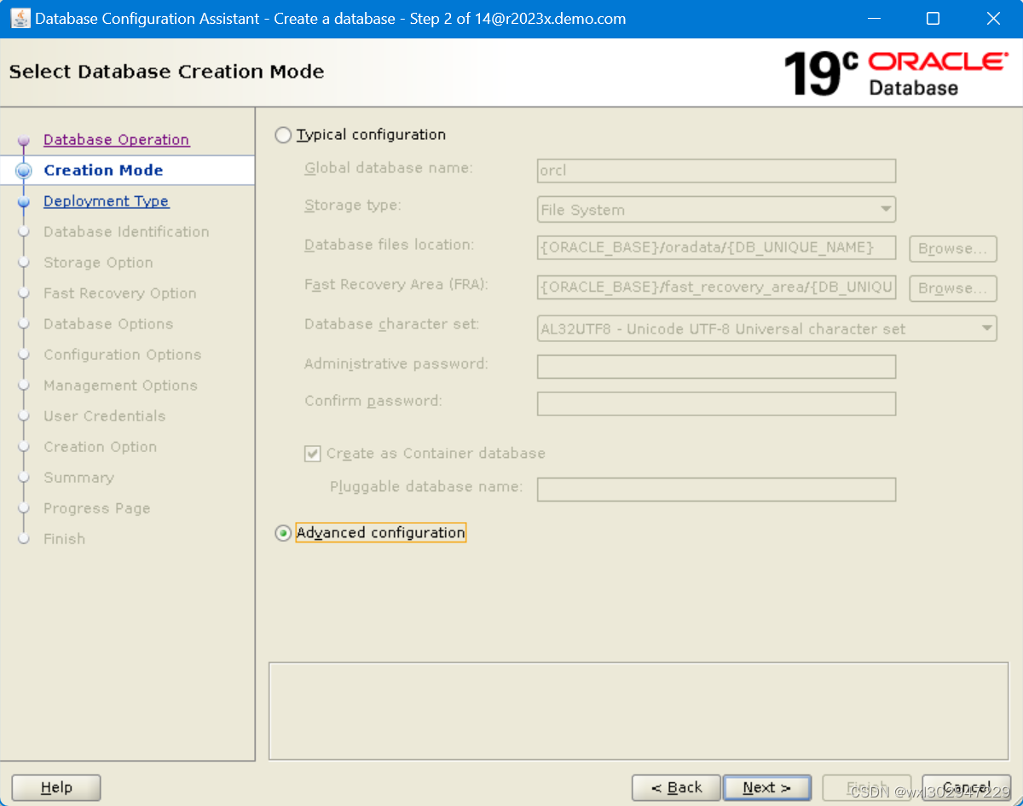Open the Database Operation step link
This screenshot has width=1023, height=806.
117,140
